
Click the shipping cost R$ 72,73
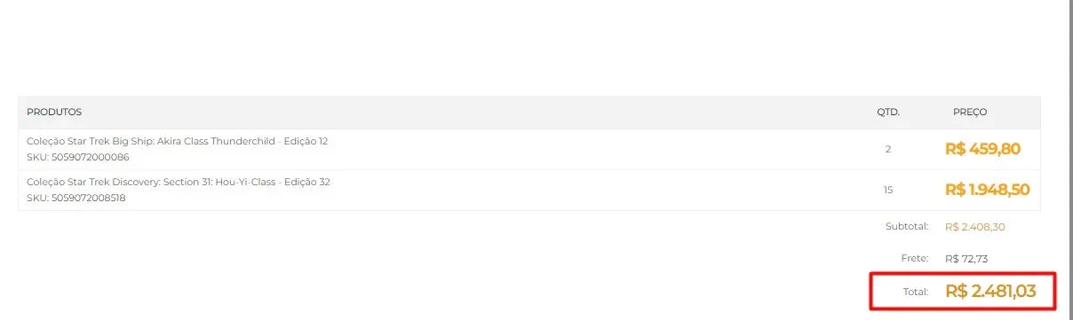(966, 259)
